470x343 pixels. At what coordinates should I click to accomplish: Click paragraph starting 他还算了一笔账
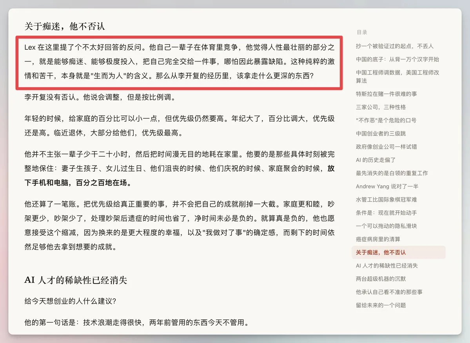pos(179,226)
